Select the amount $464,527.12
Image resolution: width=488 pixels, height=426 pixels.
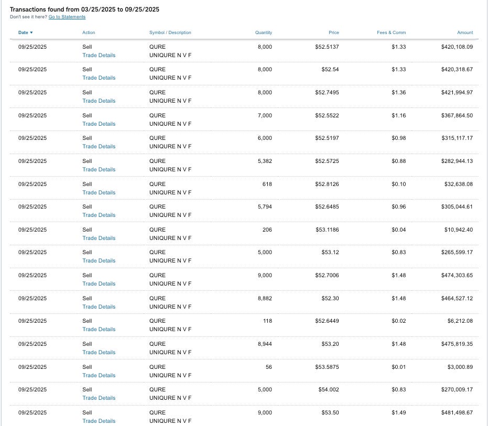[457, 298]
